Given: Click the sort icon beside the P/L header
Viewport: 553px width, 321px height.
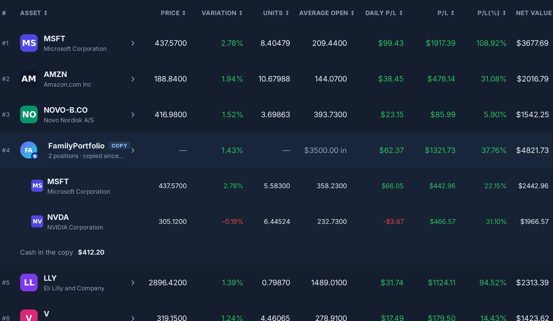Looking at the screenshot, I should (x=453, y=13).
